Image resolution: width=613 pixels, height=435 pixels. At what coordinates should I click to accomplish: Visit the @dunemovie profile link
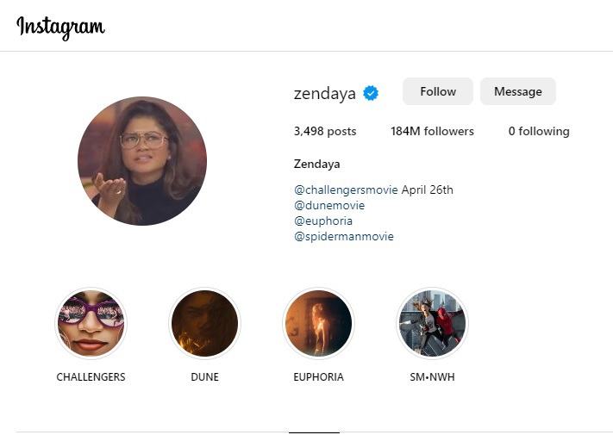point(329,205)
